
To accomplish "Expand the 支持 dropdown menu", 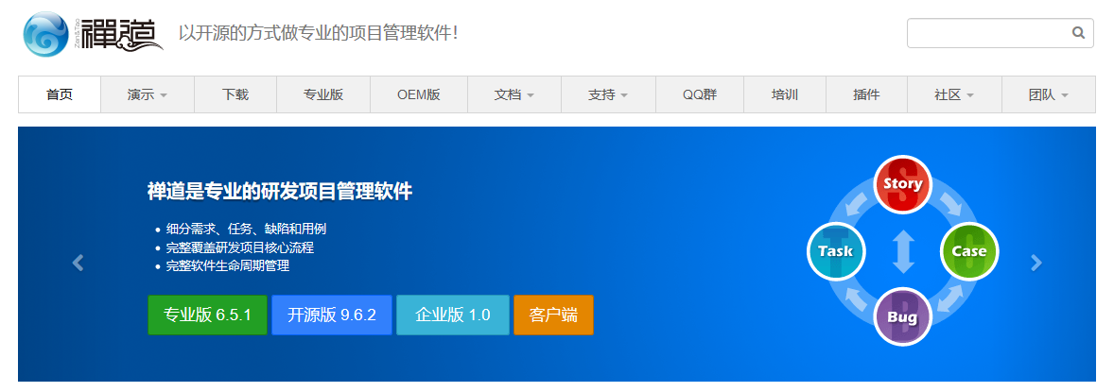I will pyautogui.click(x=608, y=94).
